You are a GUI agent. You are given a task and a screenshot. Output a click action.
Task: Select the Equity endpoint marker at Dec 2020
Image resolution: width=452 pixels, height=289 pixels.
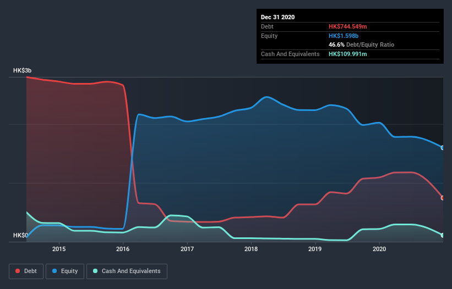[443, 147]
